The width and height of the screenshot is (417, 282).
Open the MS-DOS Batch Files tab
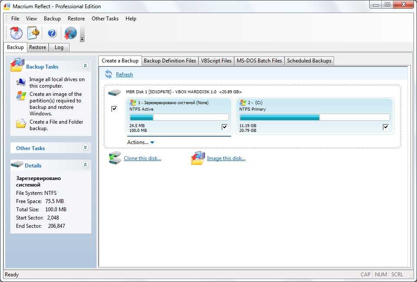(259, 61)
